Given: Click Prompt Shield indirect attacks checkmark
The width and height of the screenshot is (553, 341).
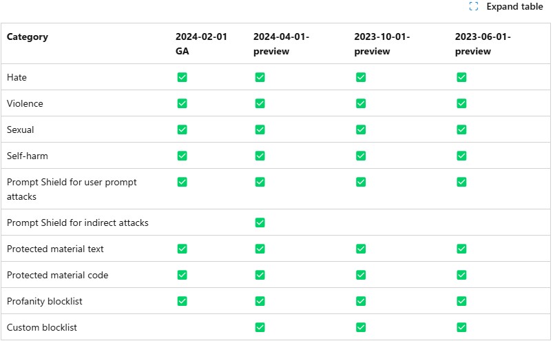Looking at the screenshot, I should [260, 223].
